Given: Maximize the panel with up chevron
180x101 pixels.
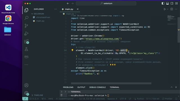Looking at the screenshot, I should [172, 87].
